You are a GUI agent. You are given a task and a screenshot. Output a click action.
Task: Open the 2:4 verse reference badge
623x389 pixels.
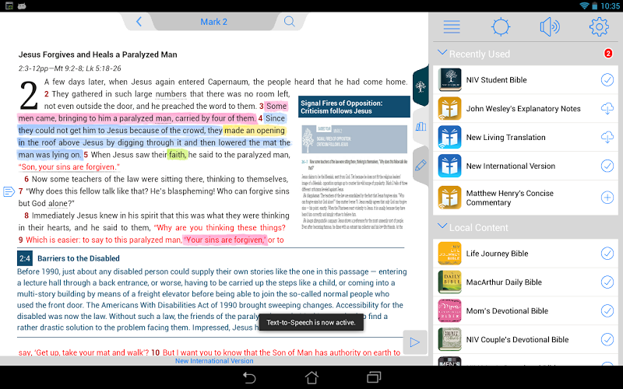coord(25,258)
